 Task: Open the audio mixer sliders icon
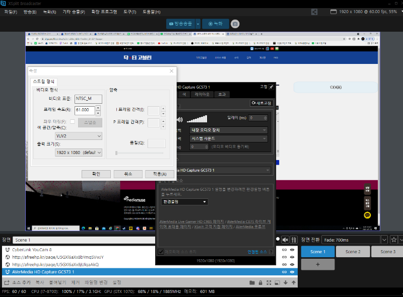point(294,240)
